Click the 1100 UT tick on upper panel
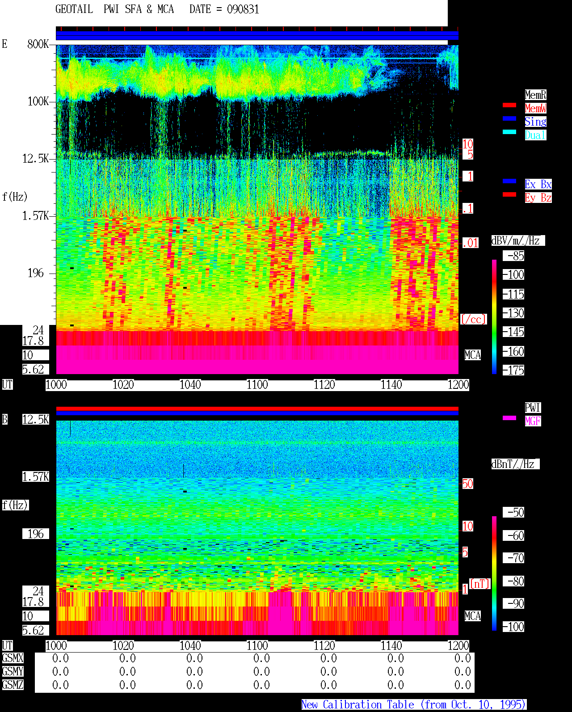This screenshot has height=712, width=572. 257,385
